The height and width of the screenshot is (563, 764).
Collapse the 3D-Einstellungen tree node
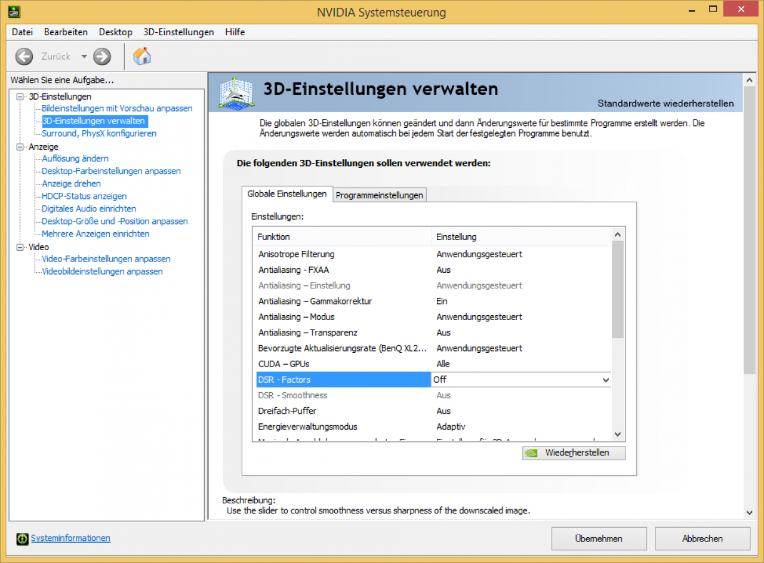click(x=20, y=97)
